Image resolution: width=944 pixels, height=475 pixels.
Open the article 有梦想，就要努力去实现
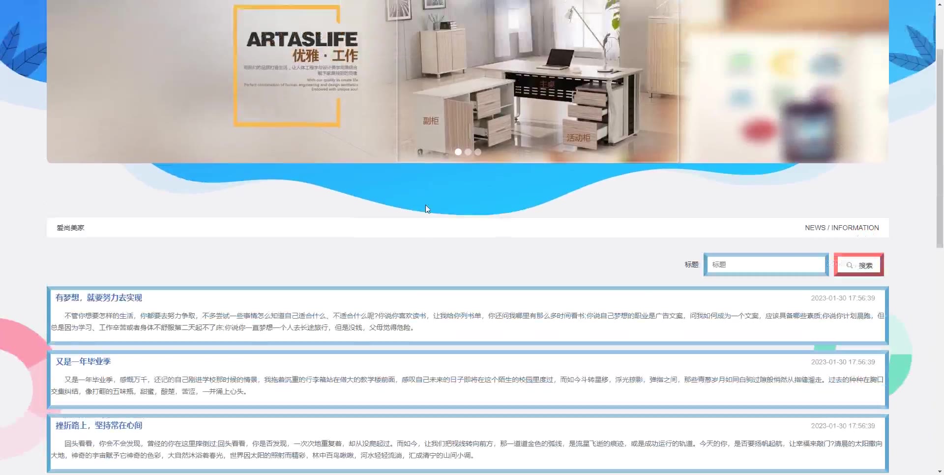pos(99,297)
